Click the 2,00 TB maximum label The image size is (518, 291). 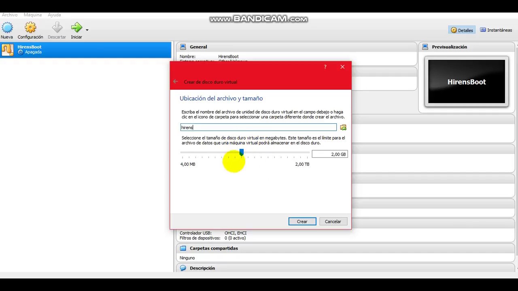point(302,164)
